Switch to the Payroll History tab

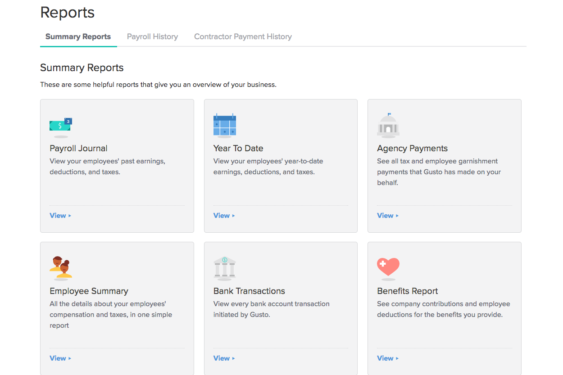(x=152, y=36)
